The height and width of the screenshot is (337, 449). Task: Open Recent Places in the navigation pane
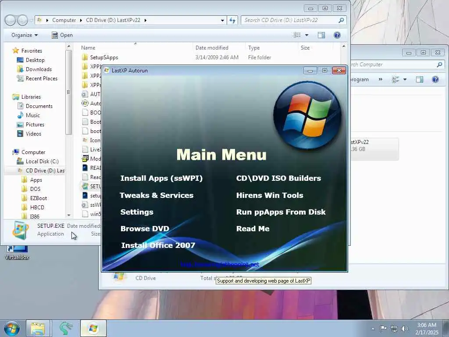(41, 78)
